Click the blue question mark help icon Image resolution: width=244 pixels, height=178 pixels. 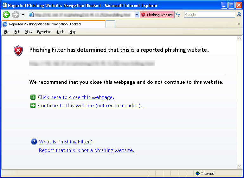coord(34,142)
